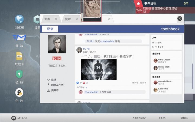This screenshot has width=195, height=122.
Task: Open Olivia Chacon's visitor profile
Action: tap(164, 60)
